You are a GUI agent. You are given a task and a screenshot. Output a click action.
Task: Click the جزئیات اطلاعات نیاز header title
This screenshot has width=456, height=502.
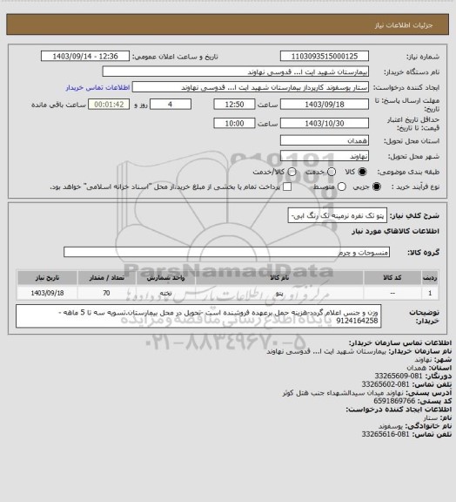point(404,25)
